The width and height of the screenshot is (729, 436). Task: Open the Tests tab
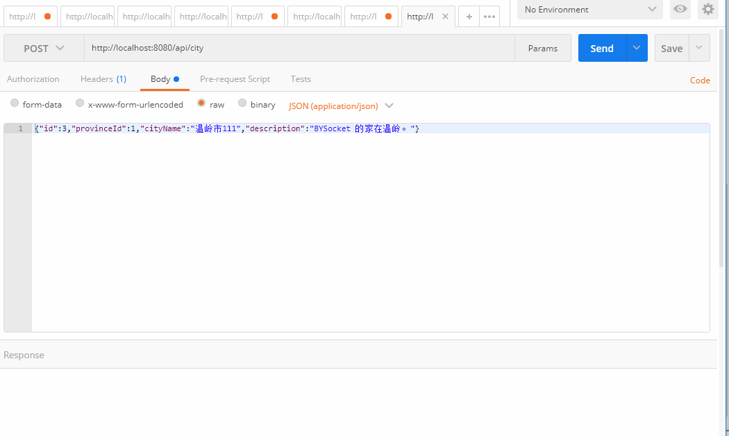pos(301,79)
